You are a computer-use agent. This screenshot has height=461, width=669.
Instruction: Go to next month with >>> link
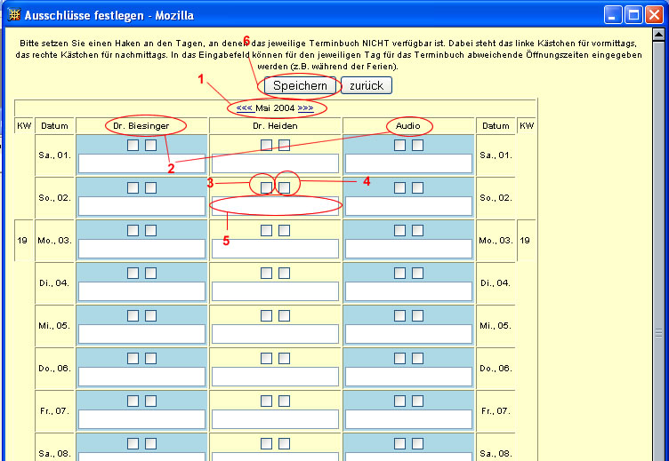[x=305, y=107]
